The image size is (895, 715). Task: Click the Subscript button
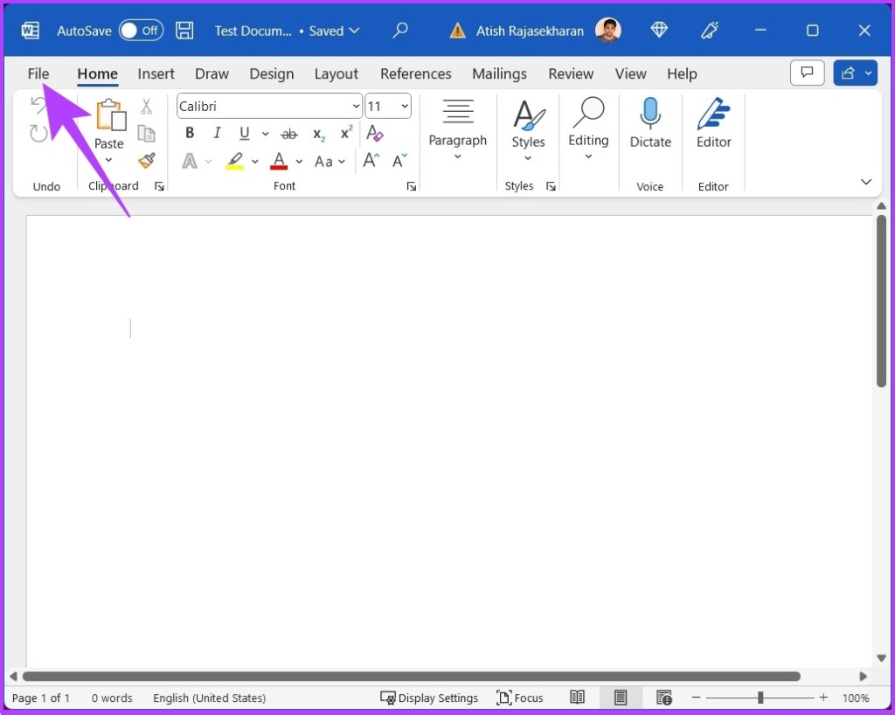tap(319, 134)
